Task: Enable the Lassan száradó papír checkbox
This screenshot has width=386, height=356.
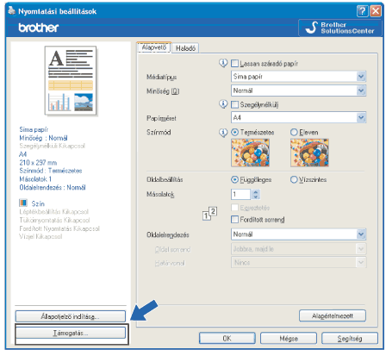Action: (234, 63)
